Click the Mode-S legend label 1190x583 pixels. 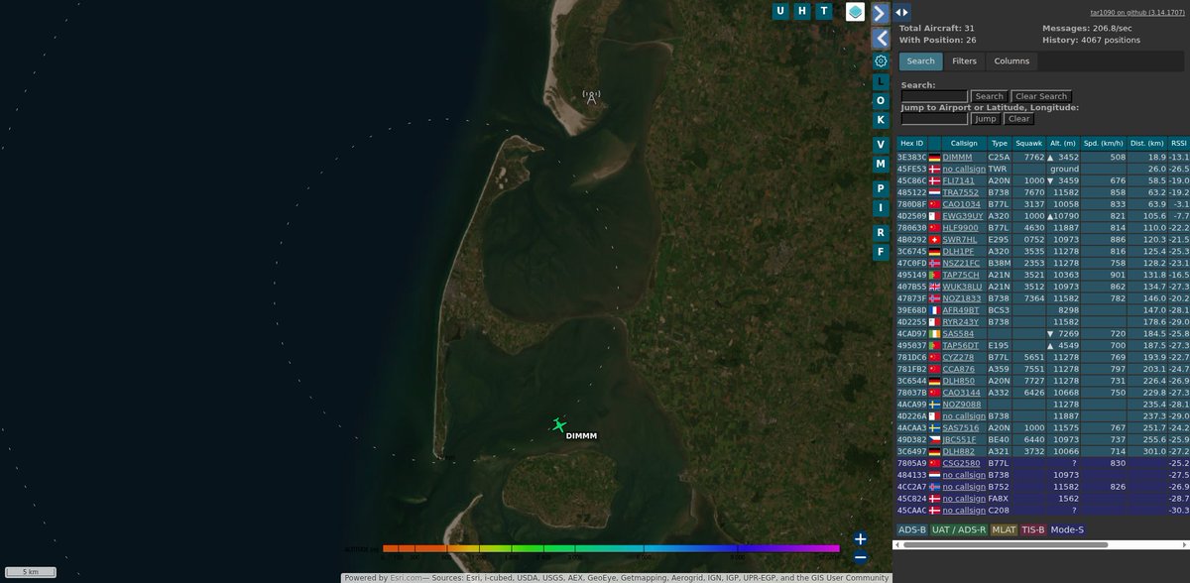(x=1067, y=530)
